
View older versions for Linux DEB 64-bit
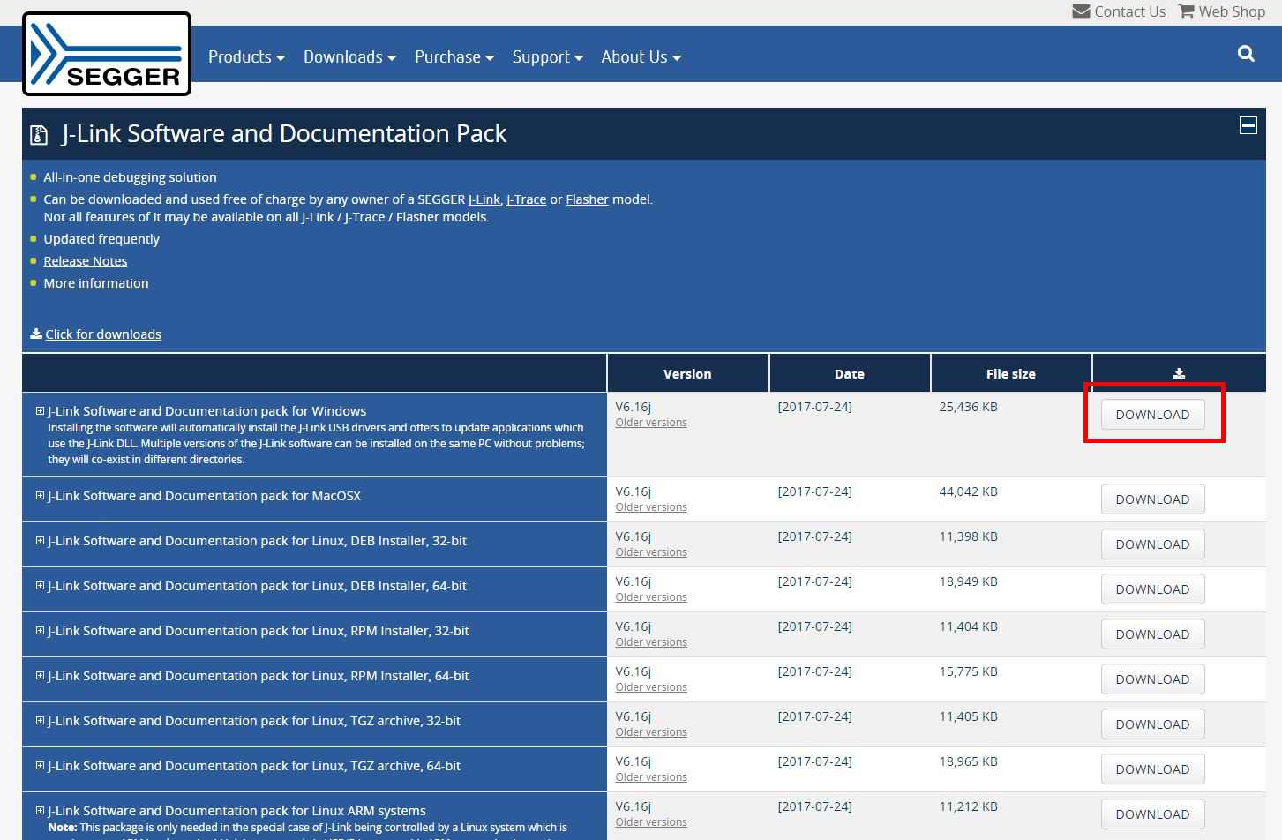pos(651,597)
